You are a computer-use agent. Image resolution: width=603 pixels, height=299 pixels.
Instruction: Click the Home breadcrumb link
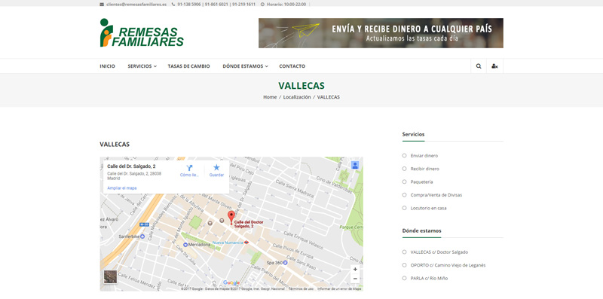[x=270, y=97]
